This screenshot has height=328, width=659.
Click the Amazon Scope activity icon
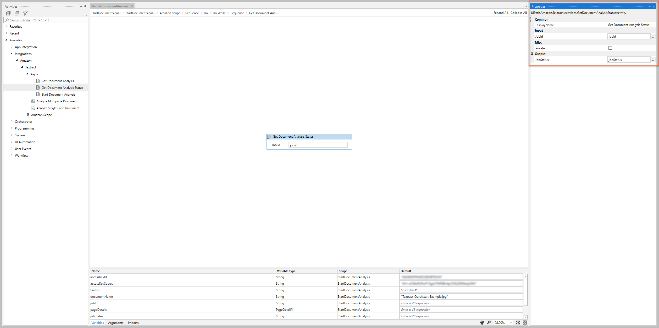[28, 115]
